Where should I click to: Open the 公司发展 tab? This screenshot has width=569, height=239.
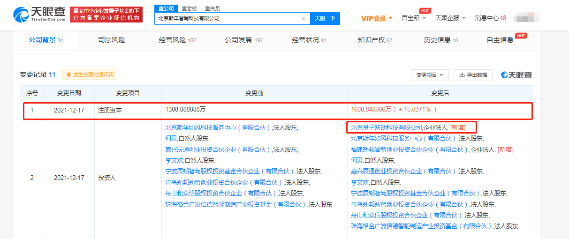point(243,40)
